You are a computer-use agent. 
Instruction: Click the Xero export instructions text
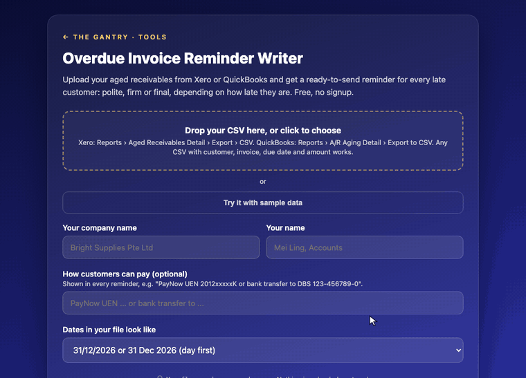[x=263, y=147]
